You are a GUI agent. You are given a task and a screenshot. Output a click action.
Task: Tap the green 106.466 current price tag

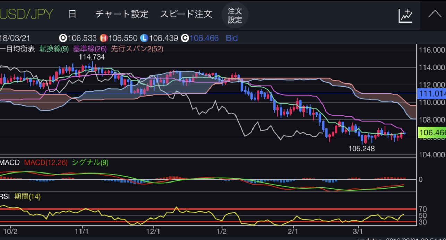431,133
